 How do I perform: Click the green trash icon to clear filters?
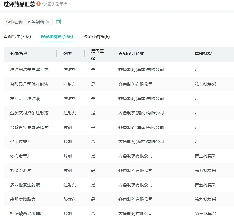(x=59, y=21)
